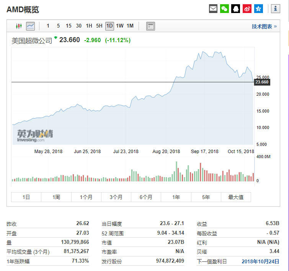289x271 pixels.
Task: Select the 15 minute interval
Action: click(x=69, y=26)
